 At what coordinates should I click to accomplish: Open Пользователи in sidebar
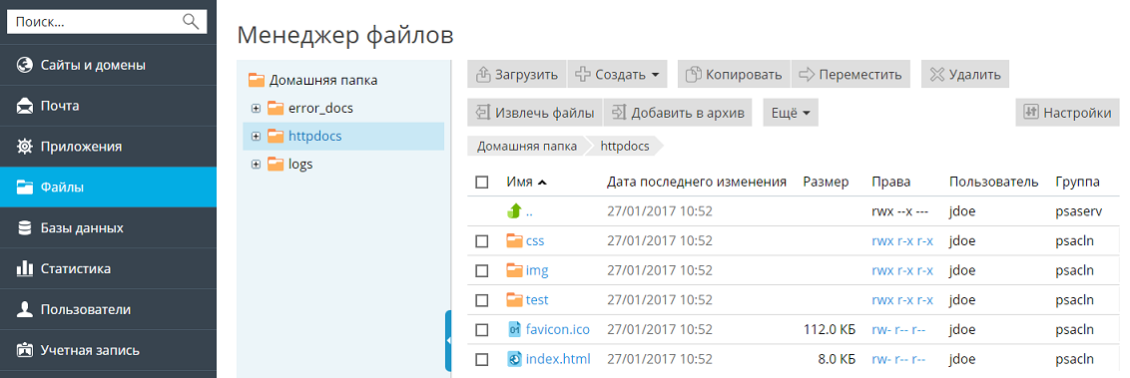[x=108, y=309]
